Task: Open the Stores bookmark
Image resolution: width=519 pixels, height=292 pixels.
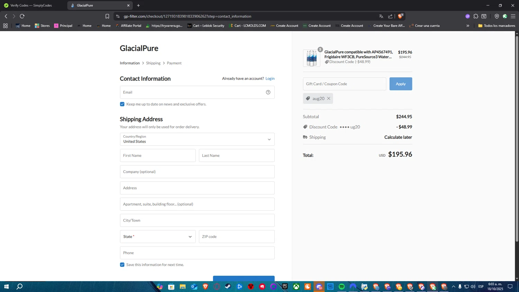Action: (42, 26)
